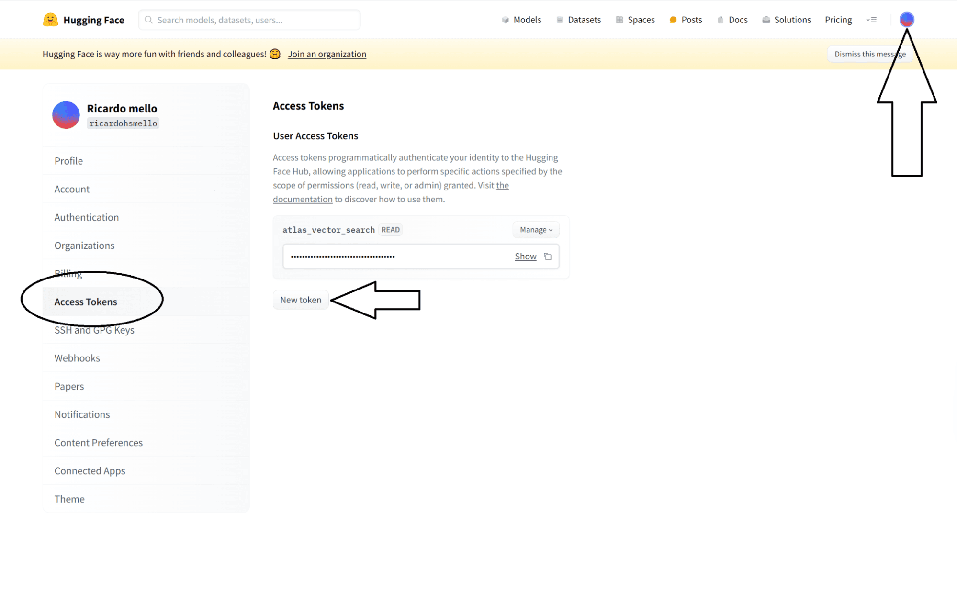The height and width of the screenshot is (592, 957).
Task: Open Spaces page
Action: (x=635, y=20)
